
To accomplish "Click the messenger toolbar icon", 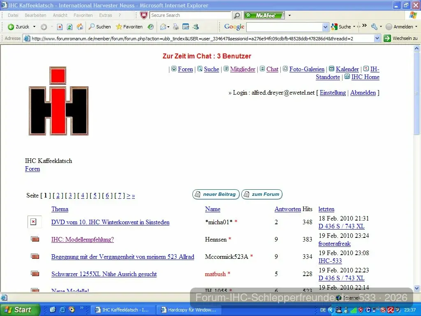I will [x=196, y=27].
